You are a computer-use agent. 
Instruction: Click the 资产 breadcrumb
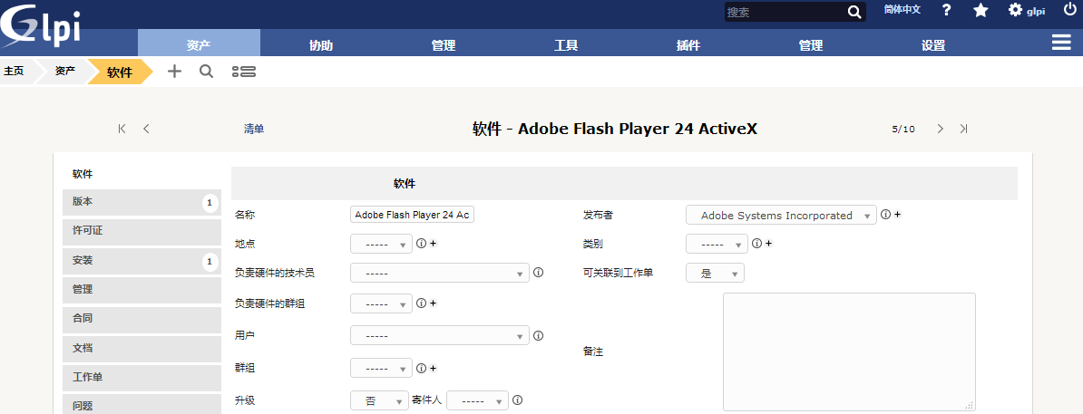point(65,71)
